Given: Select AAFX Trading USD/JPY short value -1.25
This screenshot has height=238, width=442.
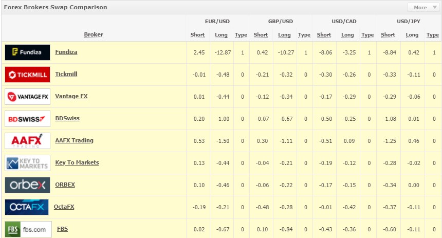Looking at the screenshot, I should pos(390,141).
